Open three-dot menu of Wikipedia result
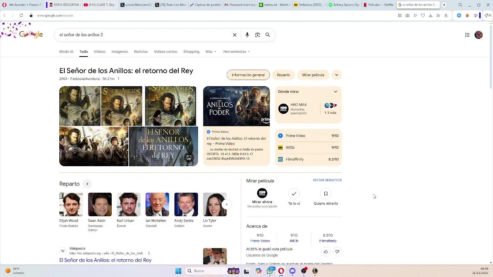 click(149, 253)
